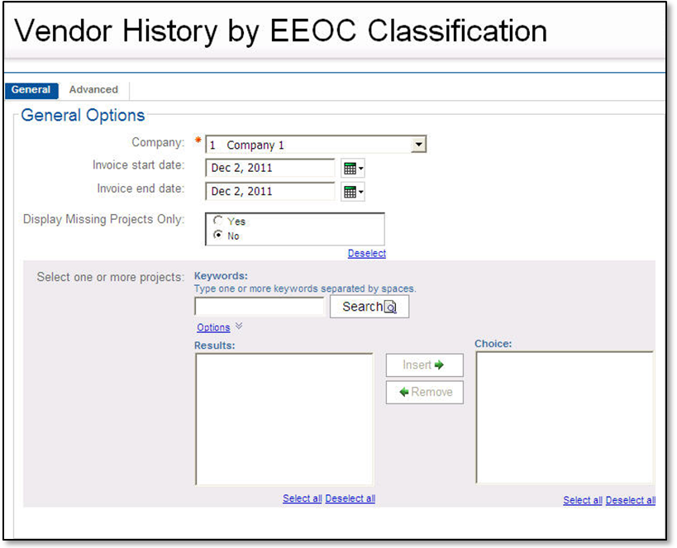
Task: Click into the Keywords text field
Action: point(260,307)
